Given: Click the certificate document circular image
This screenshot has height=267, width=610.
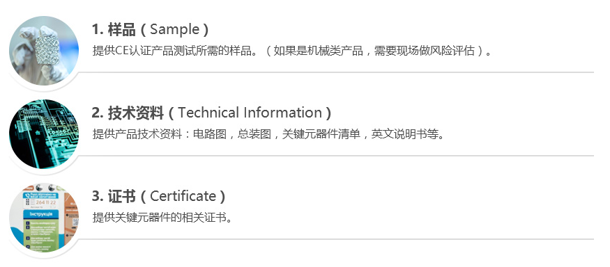Looking at the screenshot, I should coord(43,218).
